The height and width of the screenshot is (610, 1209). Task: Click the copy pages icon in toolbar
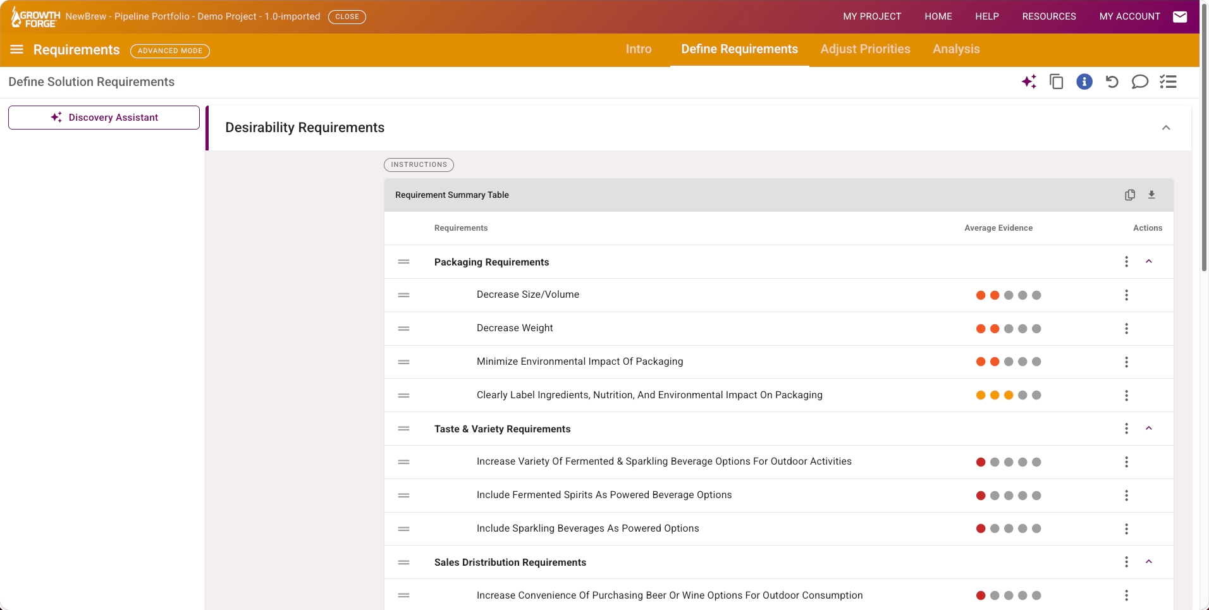tap(1056, 82)
